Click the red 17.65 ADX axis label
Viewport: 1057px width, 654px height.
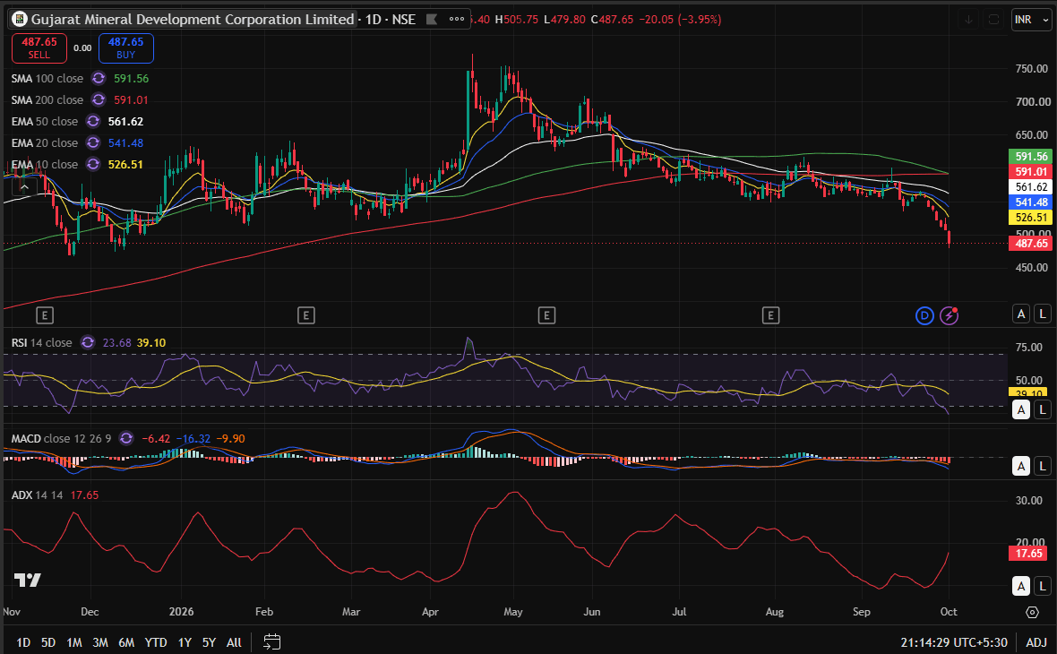(1028, 554)
